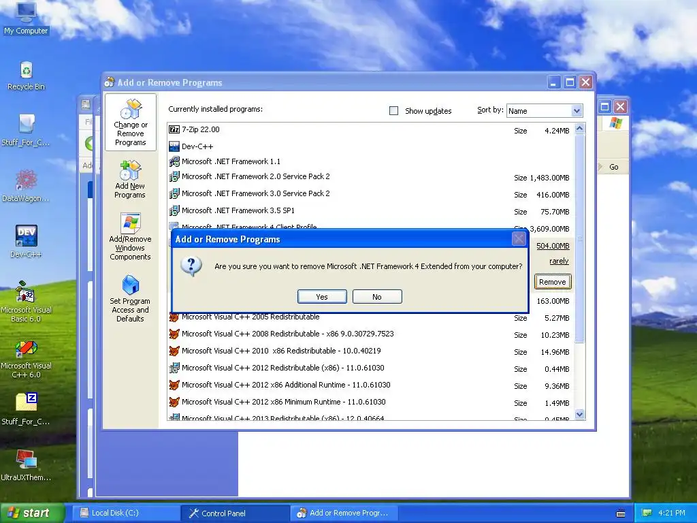Toggle the Show updates checkbox
Viewport: 697px width, 523px height.
tap(394, 111)
